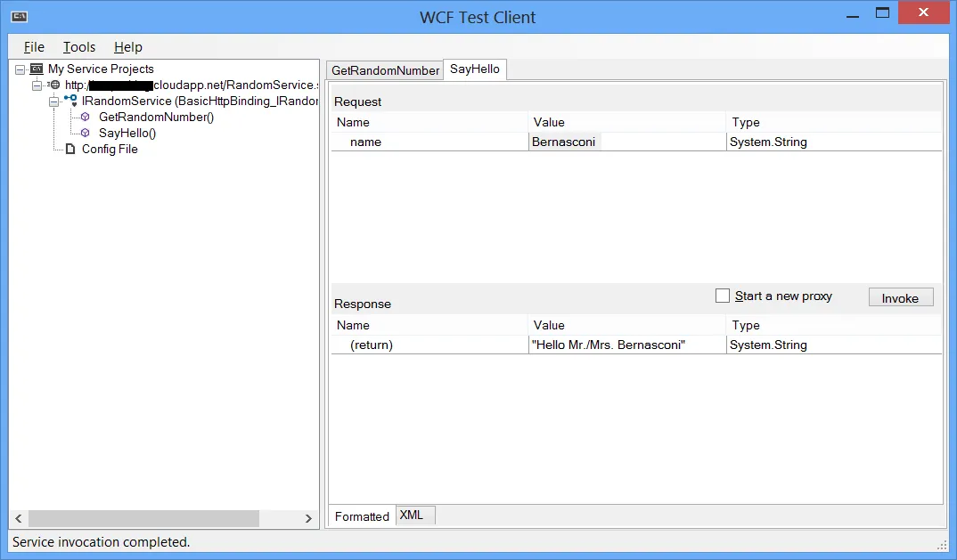Click the WCF Test Client title bar icon
This screenshot has width=957, height=560.
coord(19,16)
